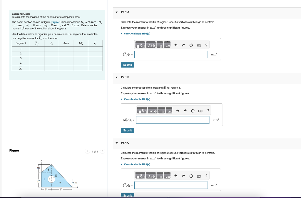The image size is (301, 198).
Task: Submit the answer for Part A
Action: pyautogui.click(x=127, y=65)
